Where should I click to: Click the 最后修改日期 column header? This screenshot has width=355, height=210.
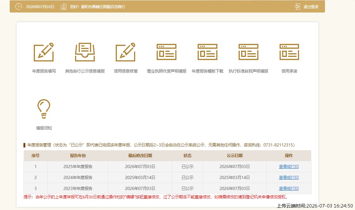tap(140, 156)
